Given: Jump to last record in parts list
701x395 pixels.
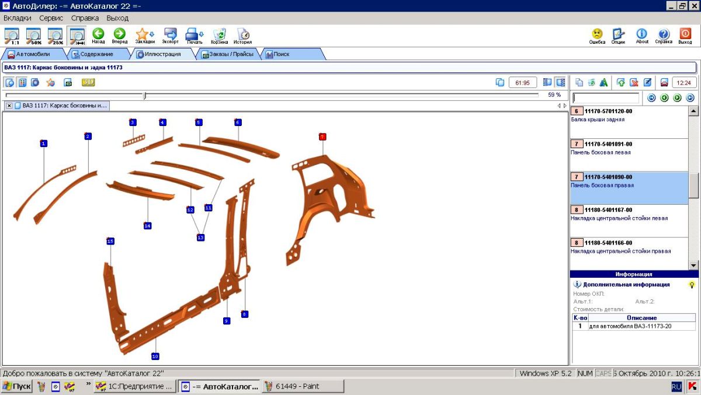Looking at the screenshot, I should click(x=690, y=98).
